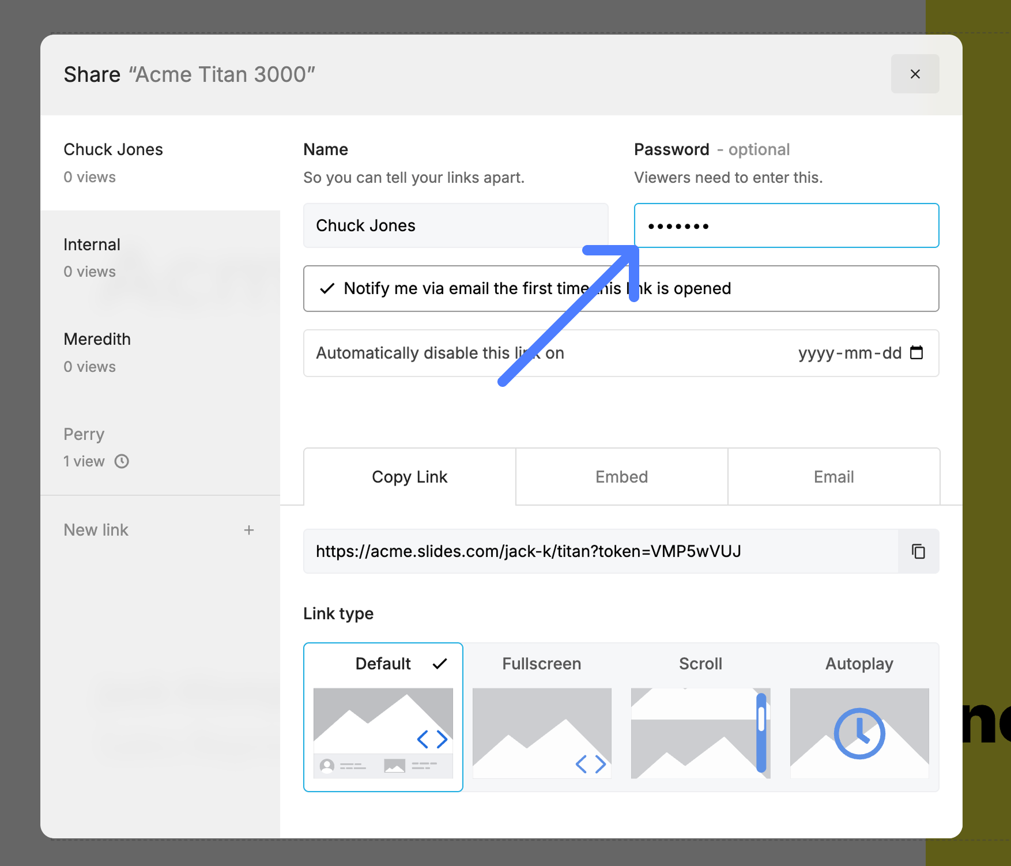
Task: Select the Chuck Jones link in sidebar
Action: (x=160, y=163)
